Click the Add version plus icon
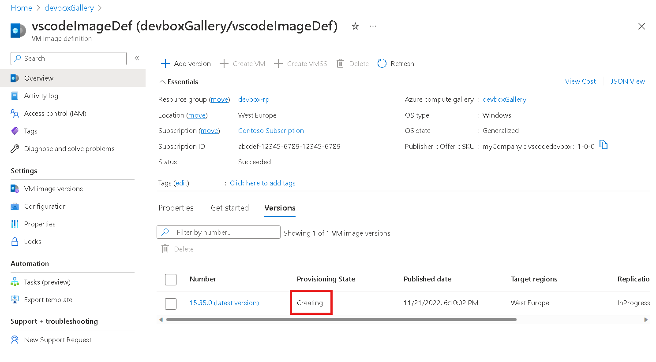The image size is (656, 362). (165, 64)
